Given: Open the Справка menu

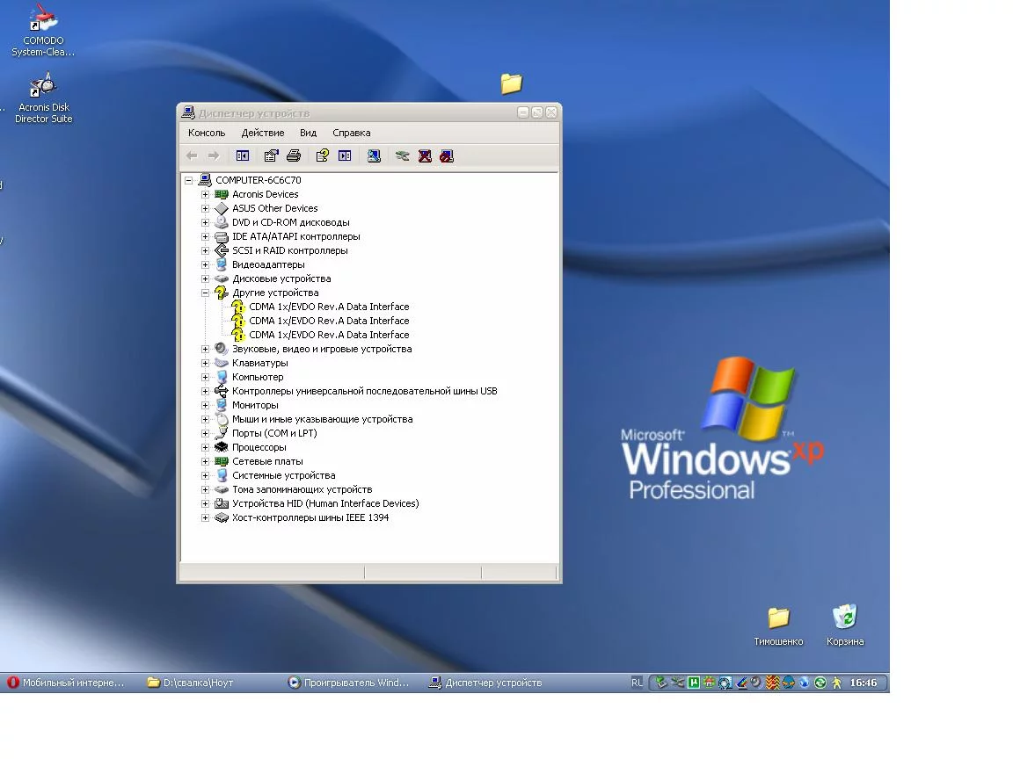Looking at the screenshot, I should coord(352,133).
